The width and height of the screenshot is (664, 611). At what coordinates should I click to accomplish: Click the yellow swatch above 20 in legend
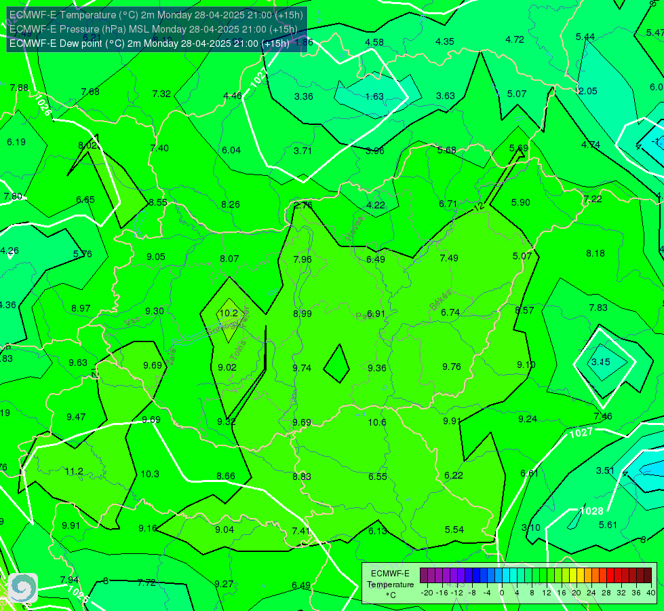click(x=573, y=576)
